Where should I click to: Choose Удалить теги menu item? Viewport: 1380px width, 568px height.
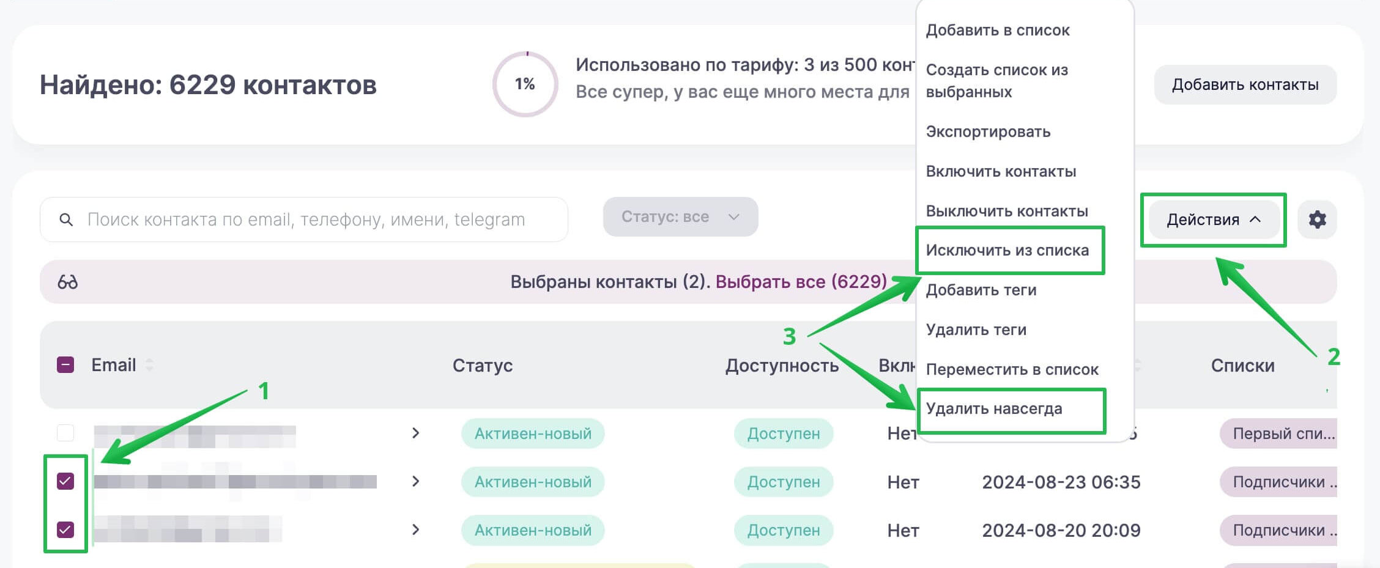[x=976, y=330]
